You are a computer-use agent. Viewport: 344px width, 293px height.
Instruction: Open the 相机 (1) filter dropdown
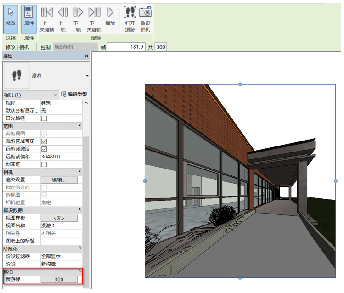pyautogui.click(x=31, y=95)
